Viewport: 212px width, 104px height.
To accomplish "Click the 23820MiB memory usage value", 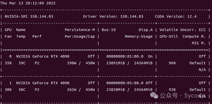I will (116, 90).
